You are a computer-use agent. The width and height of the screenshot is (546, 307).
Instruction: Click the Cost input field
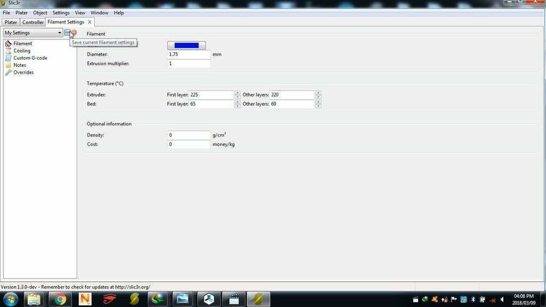(x=189, y=144)
